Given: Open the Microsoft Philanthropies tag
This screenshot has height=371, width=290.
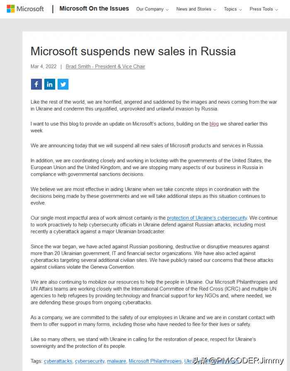Looking at the screenshot, I should (x=155, y=361).
